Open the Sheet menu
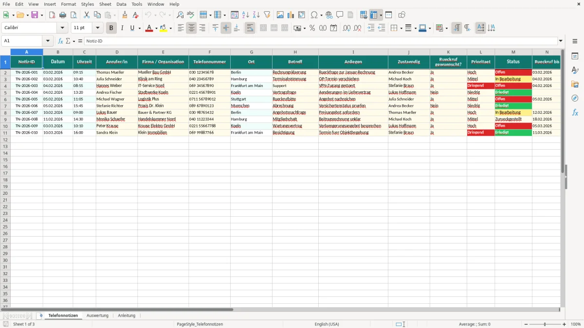This screenshot has width=584, height=328. [x=105, y=4]
